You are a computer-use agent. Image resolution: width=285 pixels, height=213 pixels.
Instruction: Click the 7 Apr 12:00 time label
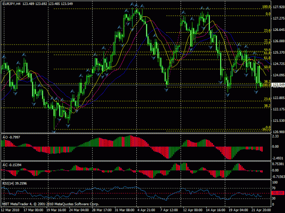point(169,210)
